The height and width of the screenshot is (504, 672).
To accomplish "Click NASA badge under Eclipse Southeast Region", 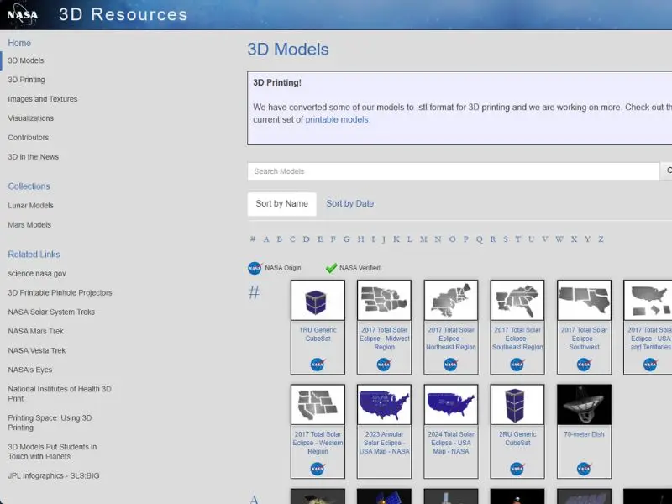I will pos(517,365).
